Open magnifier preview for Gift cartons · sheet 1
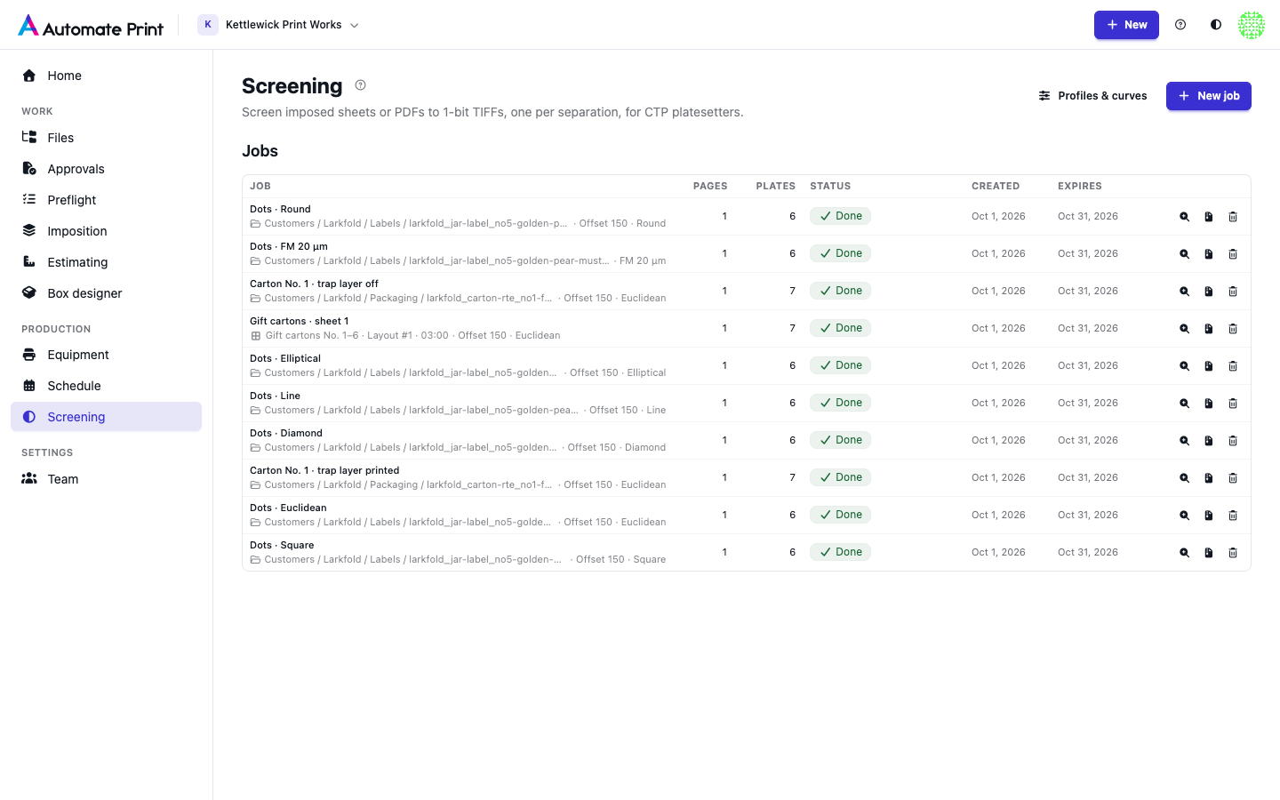The width and height of the screenshot is (1280, 800). click(1184, 329)
